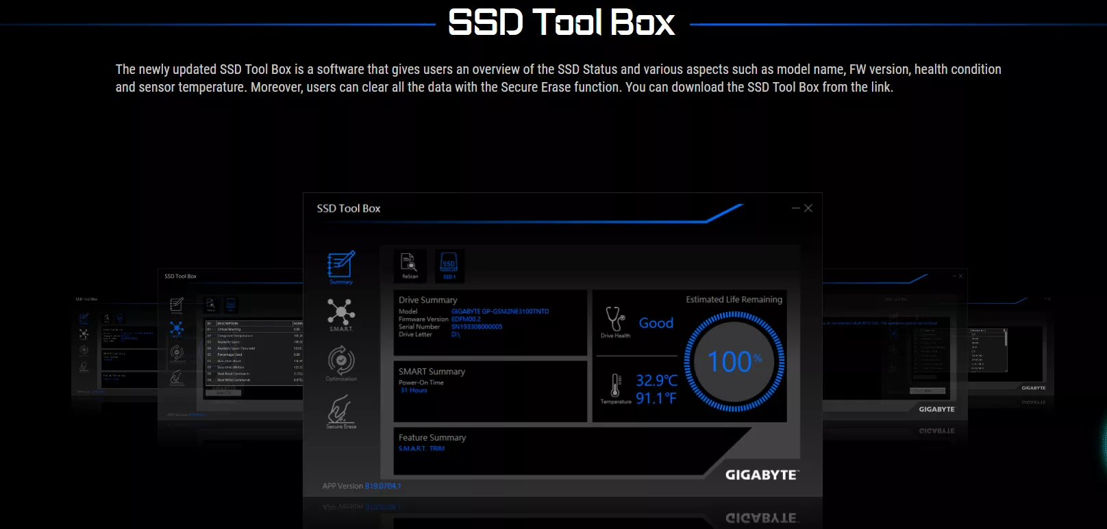The image size is (1107, 529).
Task: Click the "SMART Summary" panel heading
Action: tap(432, 372)
